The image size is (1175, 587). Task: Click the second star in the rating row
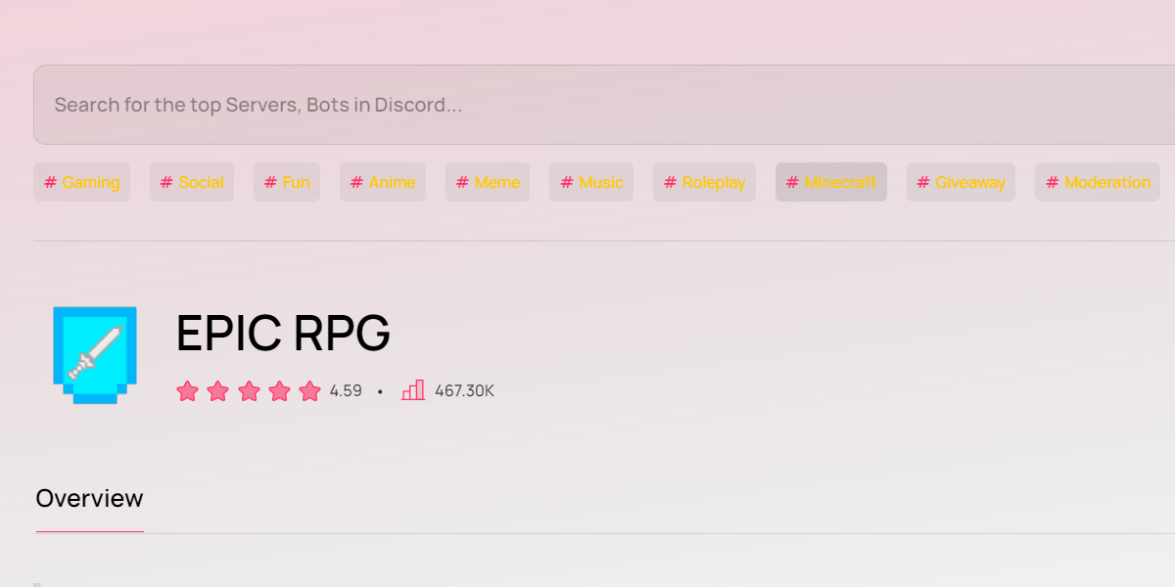[x=217, y=389]
